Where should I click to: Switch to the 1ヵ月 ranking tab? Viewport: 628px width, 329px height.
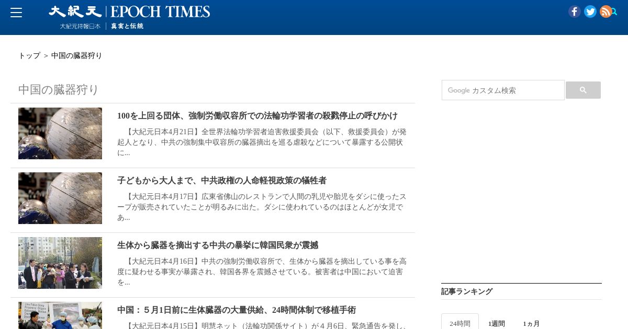(x=531, y=323)
